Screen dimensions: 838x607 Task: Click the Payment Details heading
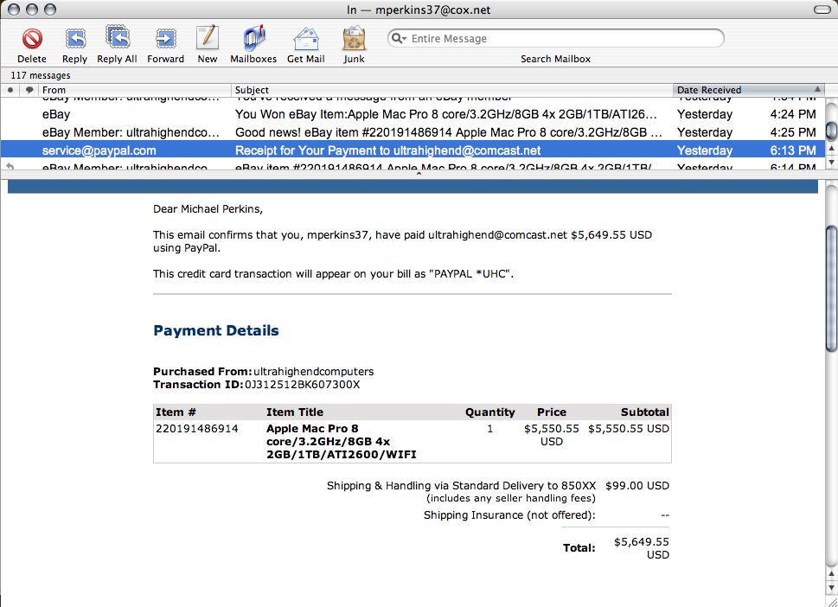point(216,331)
